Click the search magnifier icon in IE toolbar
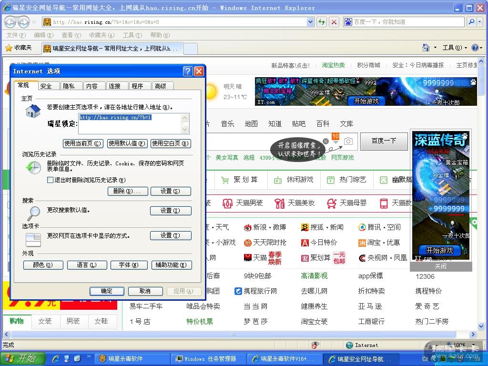The image size is (488, 366). pos(472,22)
